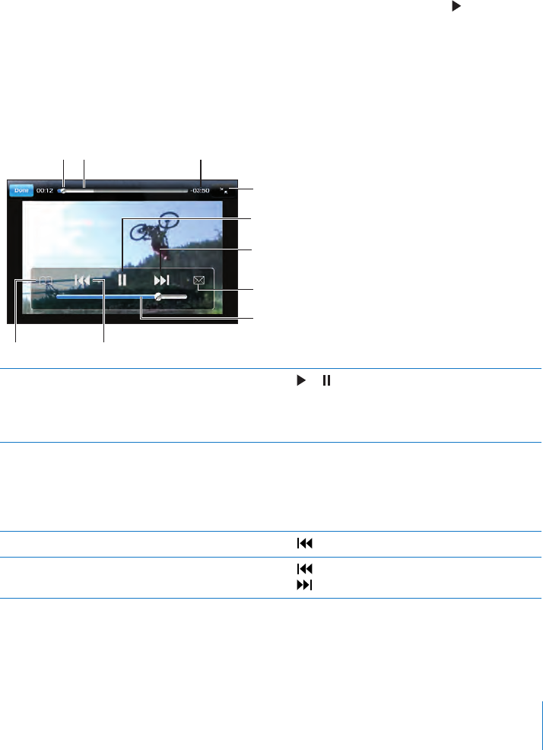Pause the video with the pause control
Viewport: 543px width, 750px height.
(122, 280)
